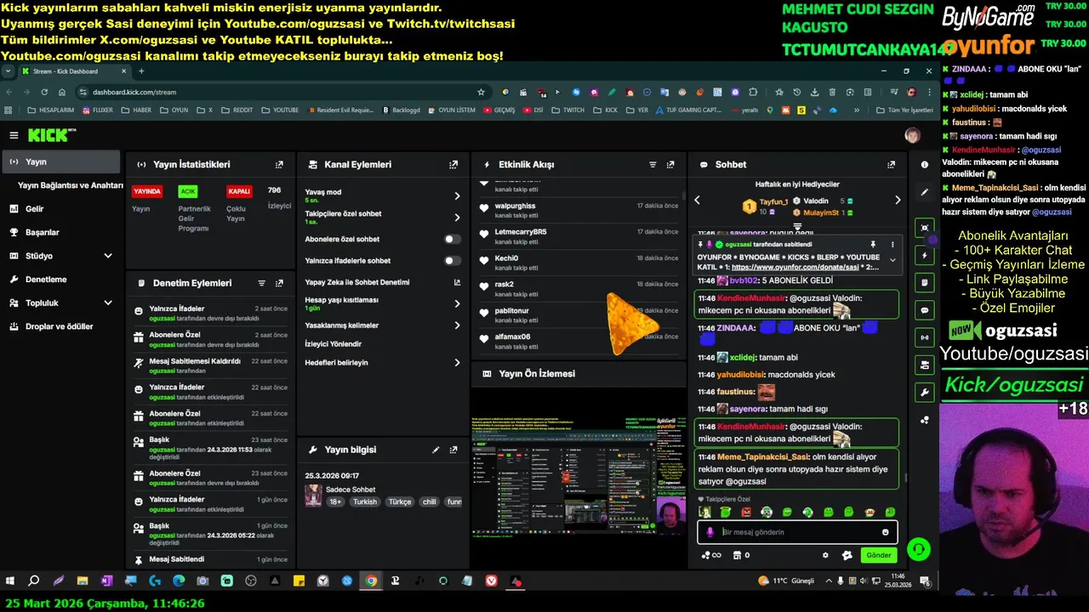The image size is (1089, 612).
Task: Click the stream preview thumbnail
Action: [579, 476]
